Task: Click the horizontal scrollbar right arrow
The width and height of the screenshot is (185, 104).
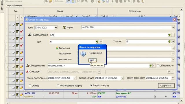Action: point(179,103)
